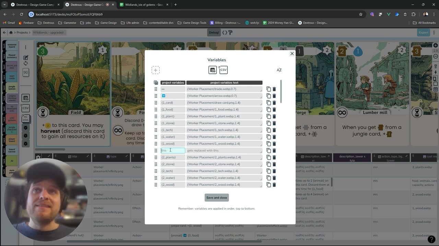This screenshot has width=439, height=246.
Task: Open the Game Design bookmark folder
Action: pyautogui.click(x=105, y=23)
